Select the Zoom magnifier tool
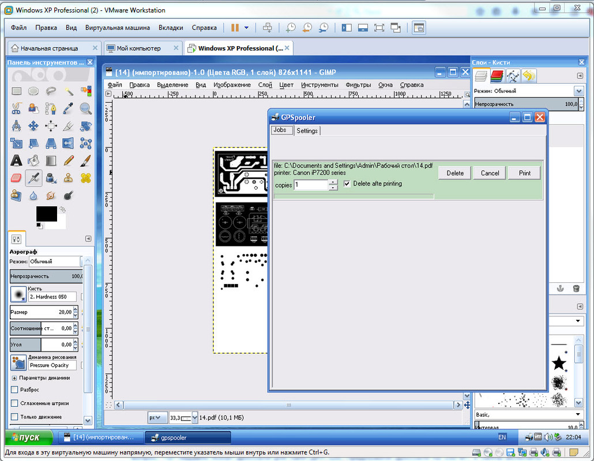The image size is (594, 461). [x=86, y=109]
